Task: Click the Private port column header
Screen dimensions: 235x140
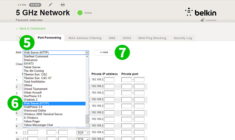Action: coord(130,74)
